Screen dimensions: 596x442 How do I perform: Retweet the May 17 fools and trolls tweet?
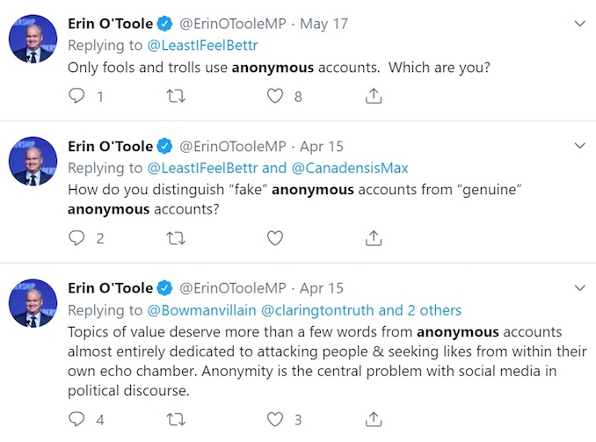176,96
